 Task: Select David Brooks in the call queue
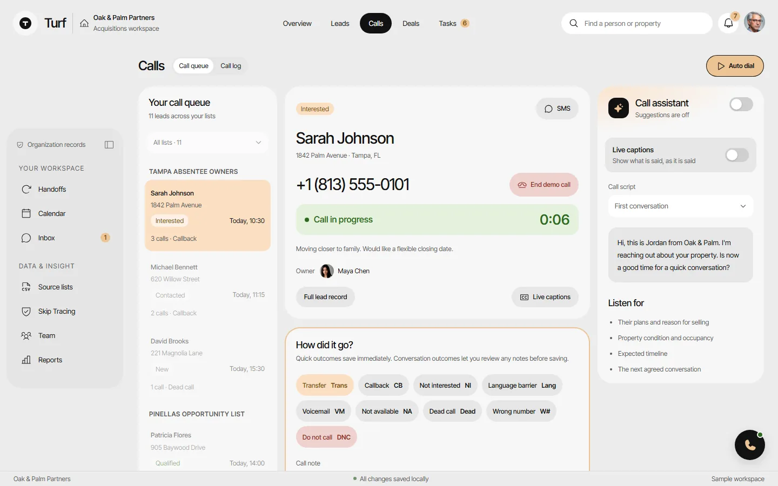pyautogui.click(x=207, y=364)
